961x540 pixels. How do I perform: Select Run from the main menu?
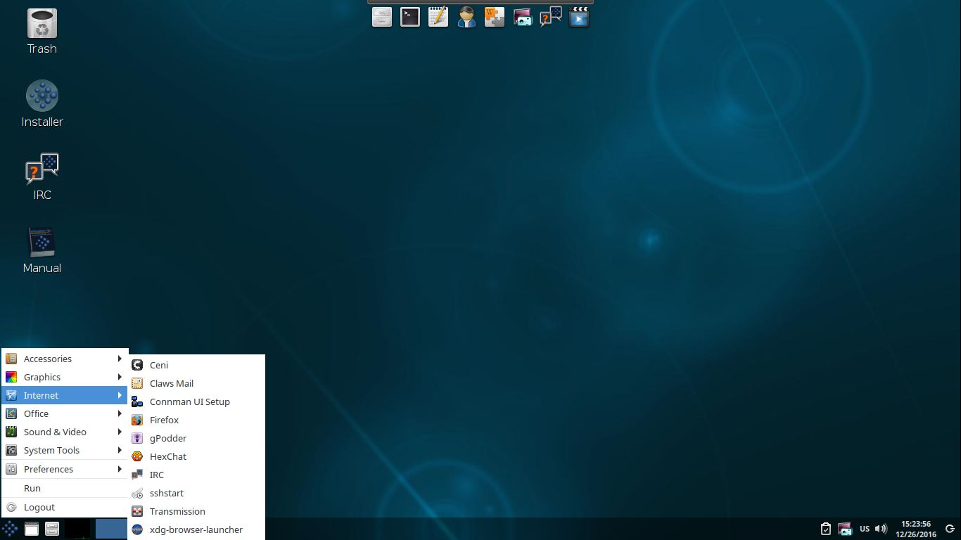[x=65, y=488]
